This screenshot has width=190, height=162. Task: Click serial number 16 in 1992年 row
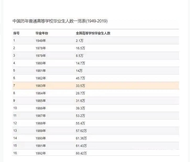tap(15, 153)
